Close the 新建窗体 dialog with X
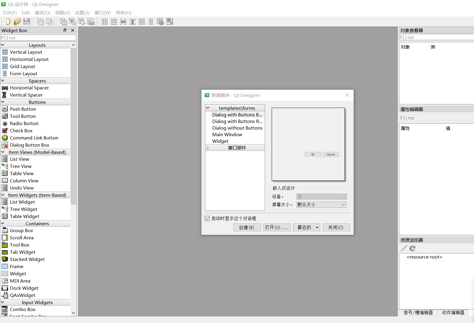 click(x=347, y=95)
